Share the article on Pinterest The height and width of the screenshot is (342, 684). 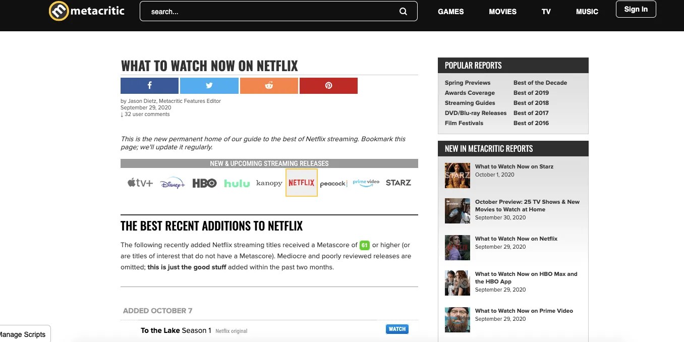click(x=328, y=86)
